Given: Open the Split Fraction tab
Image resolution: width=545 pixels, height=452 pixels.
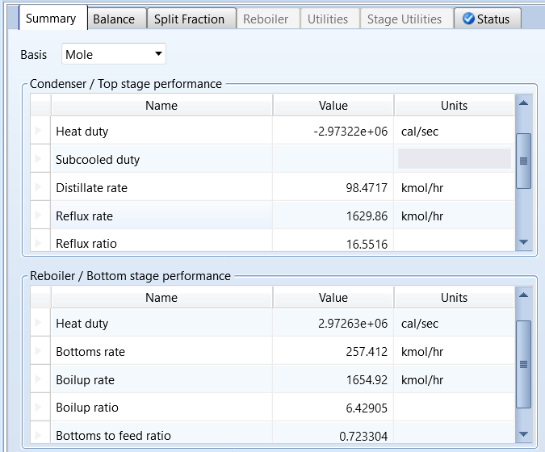Looking at the screenshot, I should click(x=191, y=19).
